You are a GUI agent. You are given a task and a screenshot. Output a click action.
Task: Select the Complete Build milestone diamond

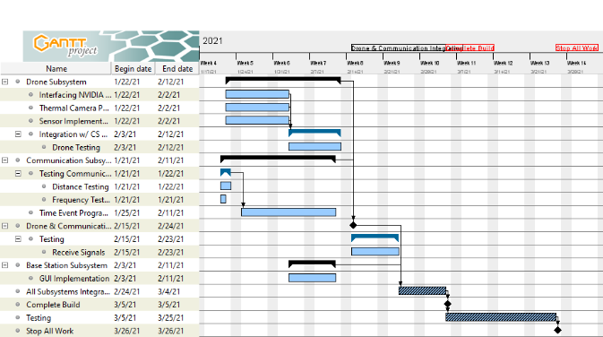448,305
